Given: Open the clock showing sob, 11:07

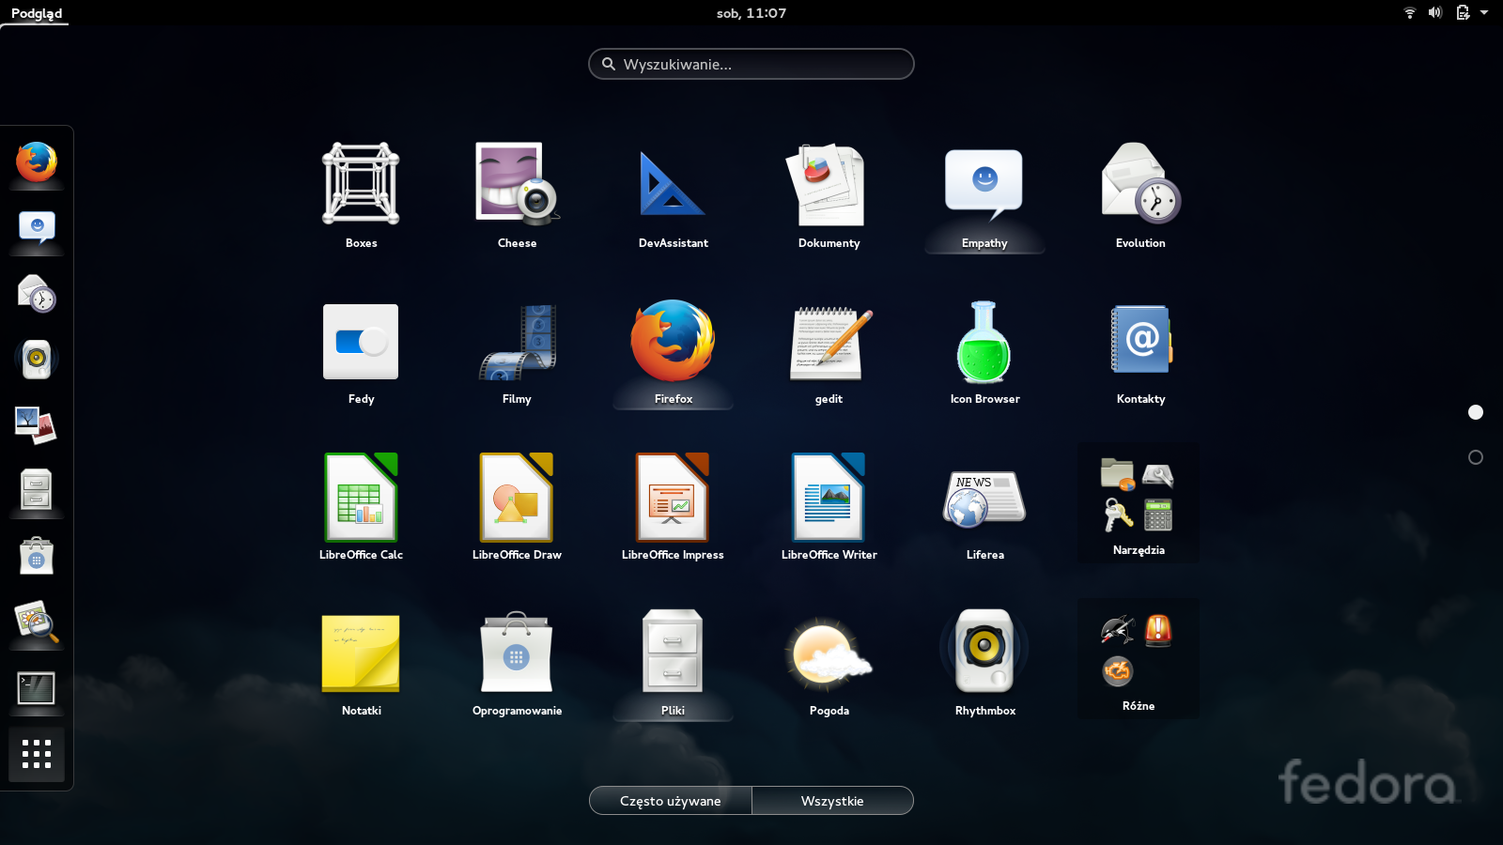Looking at the screenshot, I should coord(751,13).
